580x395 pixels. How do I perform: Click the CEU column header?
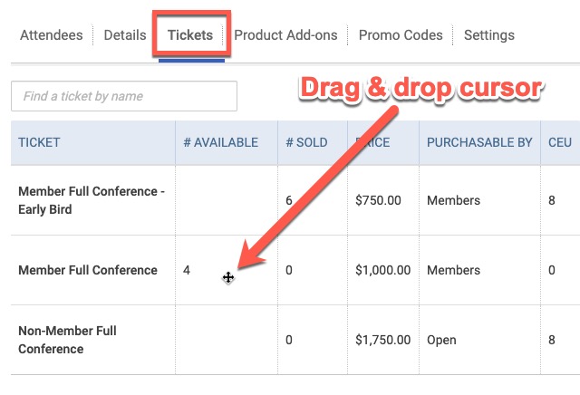click(560, 142)
